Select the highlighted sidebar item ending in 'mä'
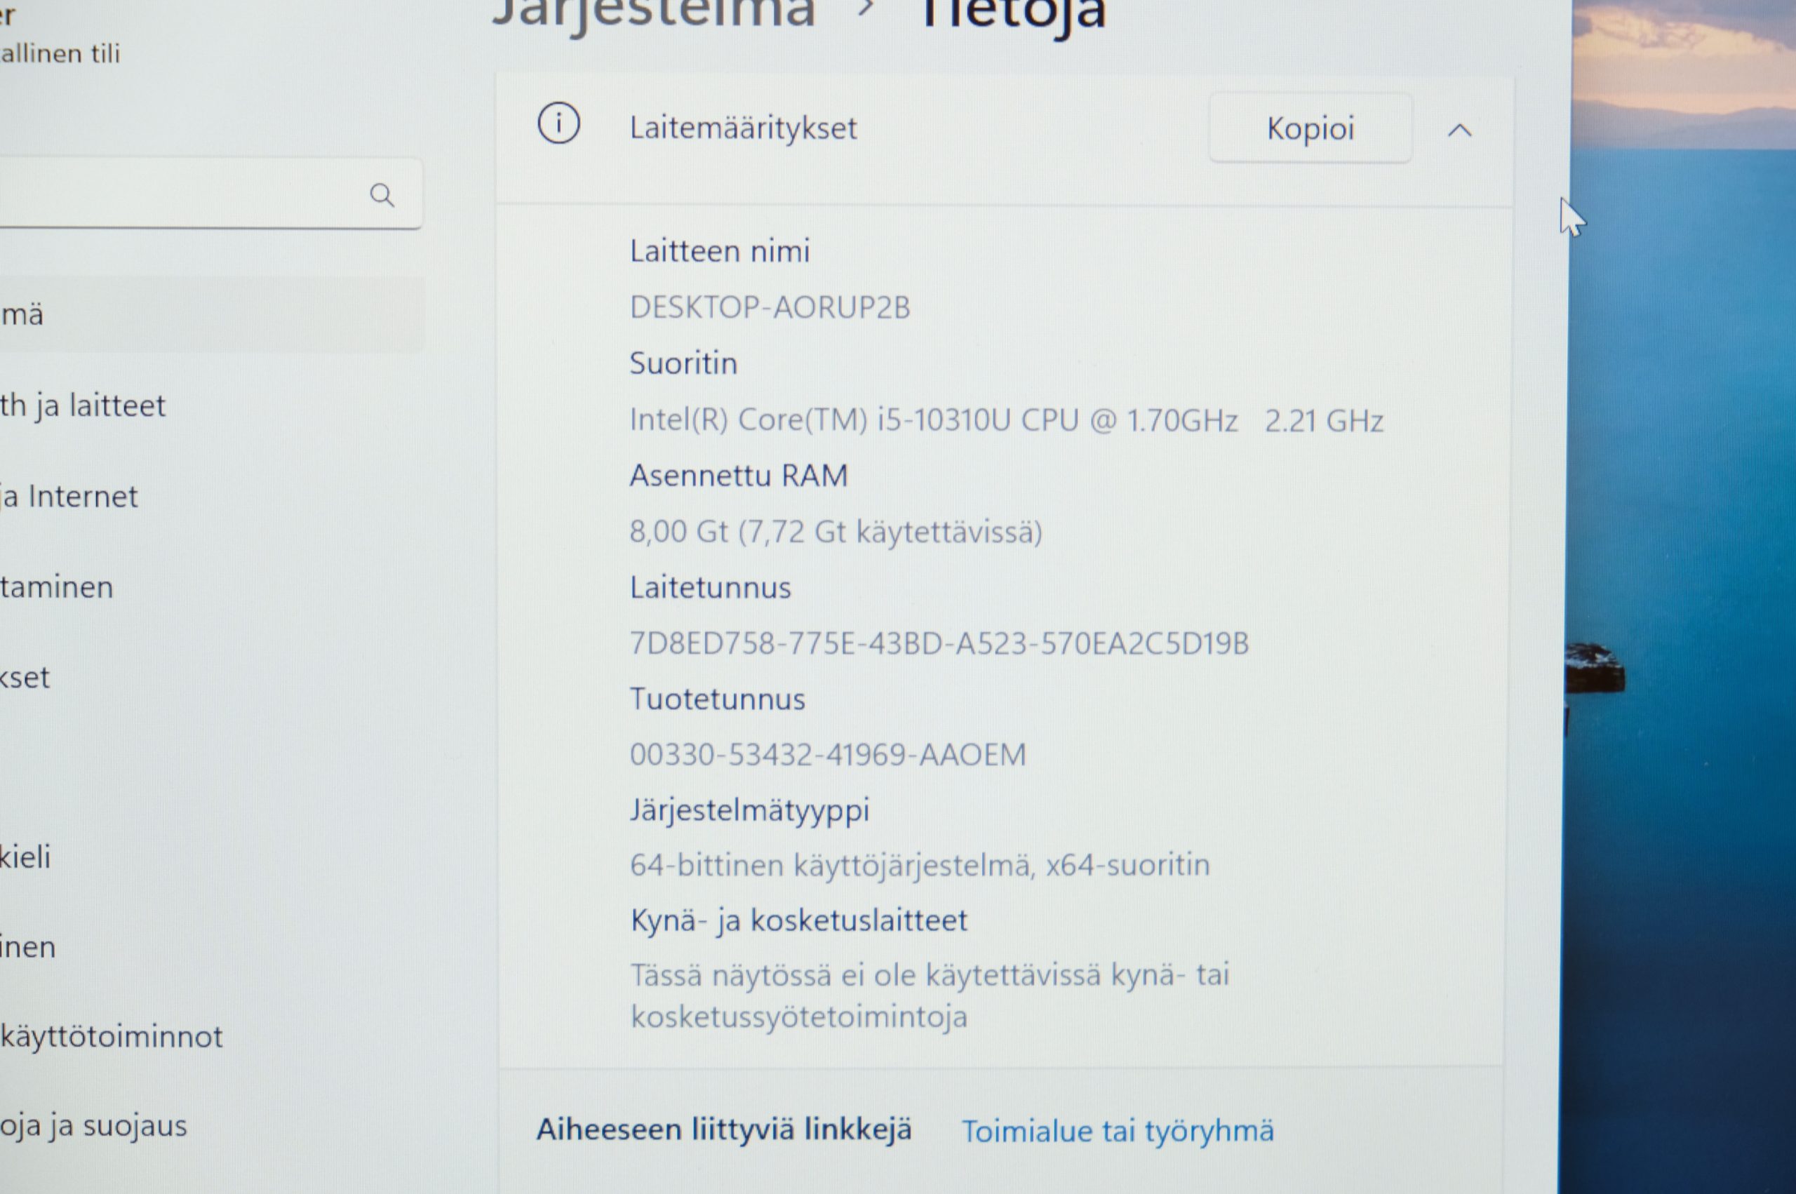This screenshot has width=1796, height=1194. click(212, 314)
